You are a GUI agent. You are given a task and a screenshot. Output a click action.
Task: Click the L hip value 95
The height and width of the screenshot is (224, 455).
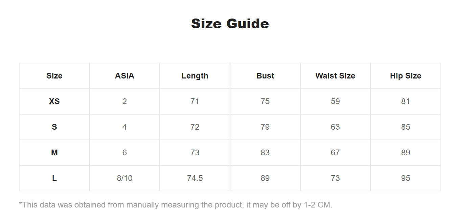pyautogui.click(x=406, y=178)
